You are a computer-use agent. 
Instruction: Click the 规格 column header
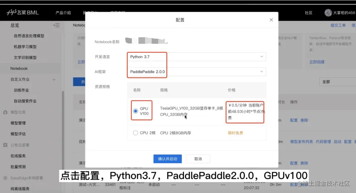pyautogui.click(x=164, y=90)
